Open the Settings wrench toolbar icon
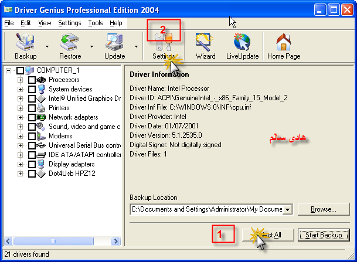357x262 pixels. pyautogui.click(x=164, y=42)
